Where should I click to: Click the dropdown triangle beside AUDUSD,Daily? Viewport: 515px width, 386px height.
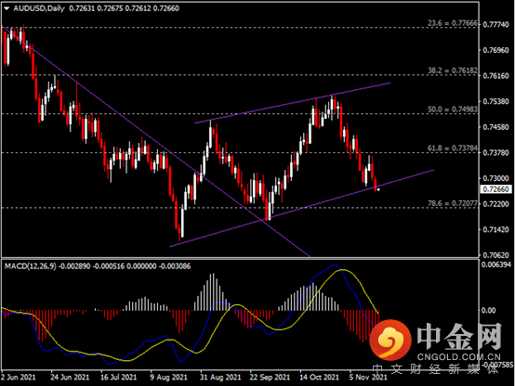click(x=7, y=9)
